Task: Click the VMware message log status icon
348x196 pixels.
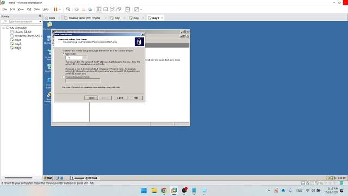Action: (x=341, y=183)
